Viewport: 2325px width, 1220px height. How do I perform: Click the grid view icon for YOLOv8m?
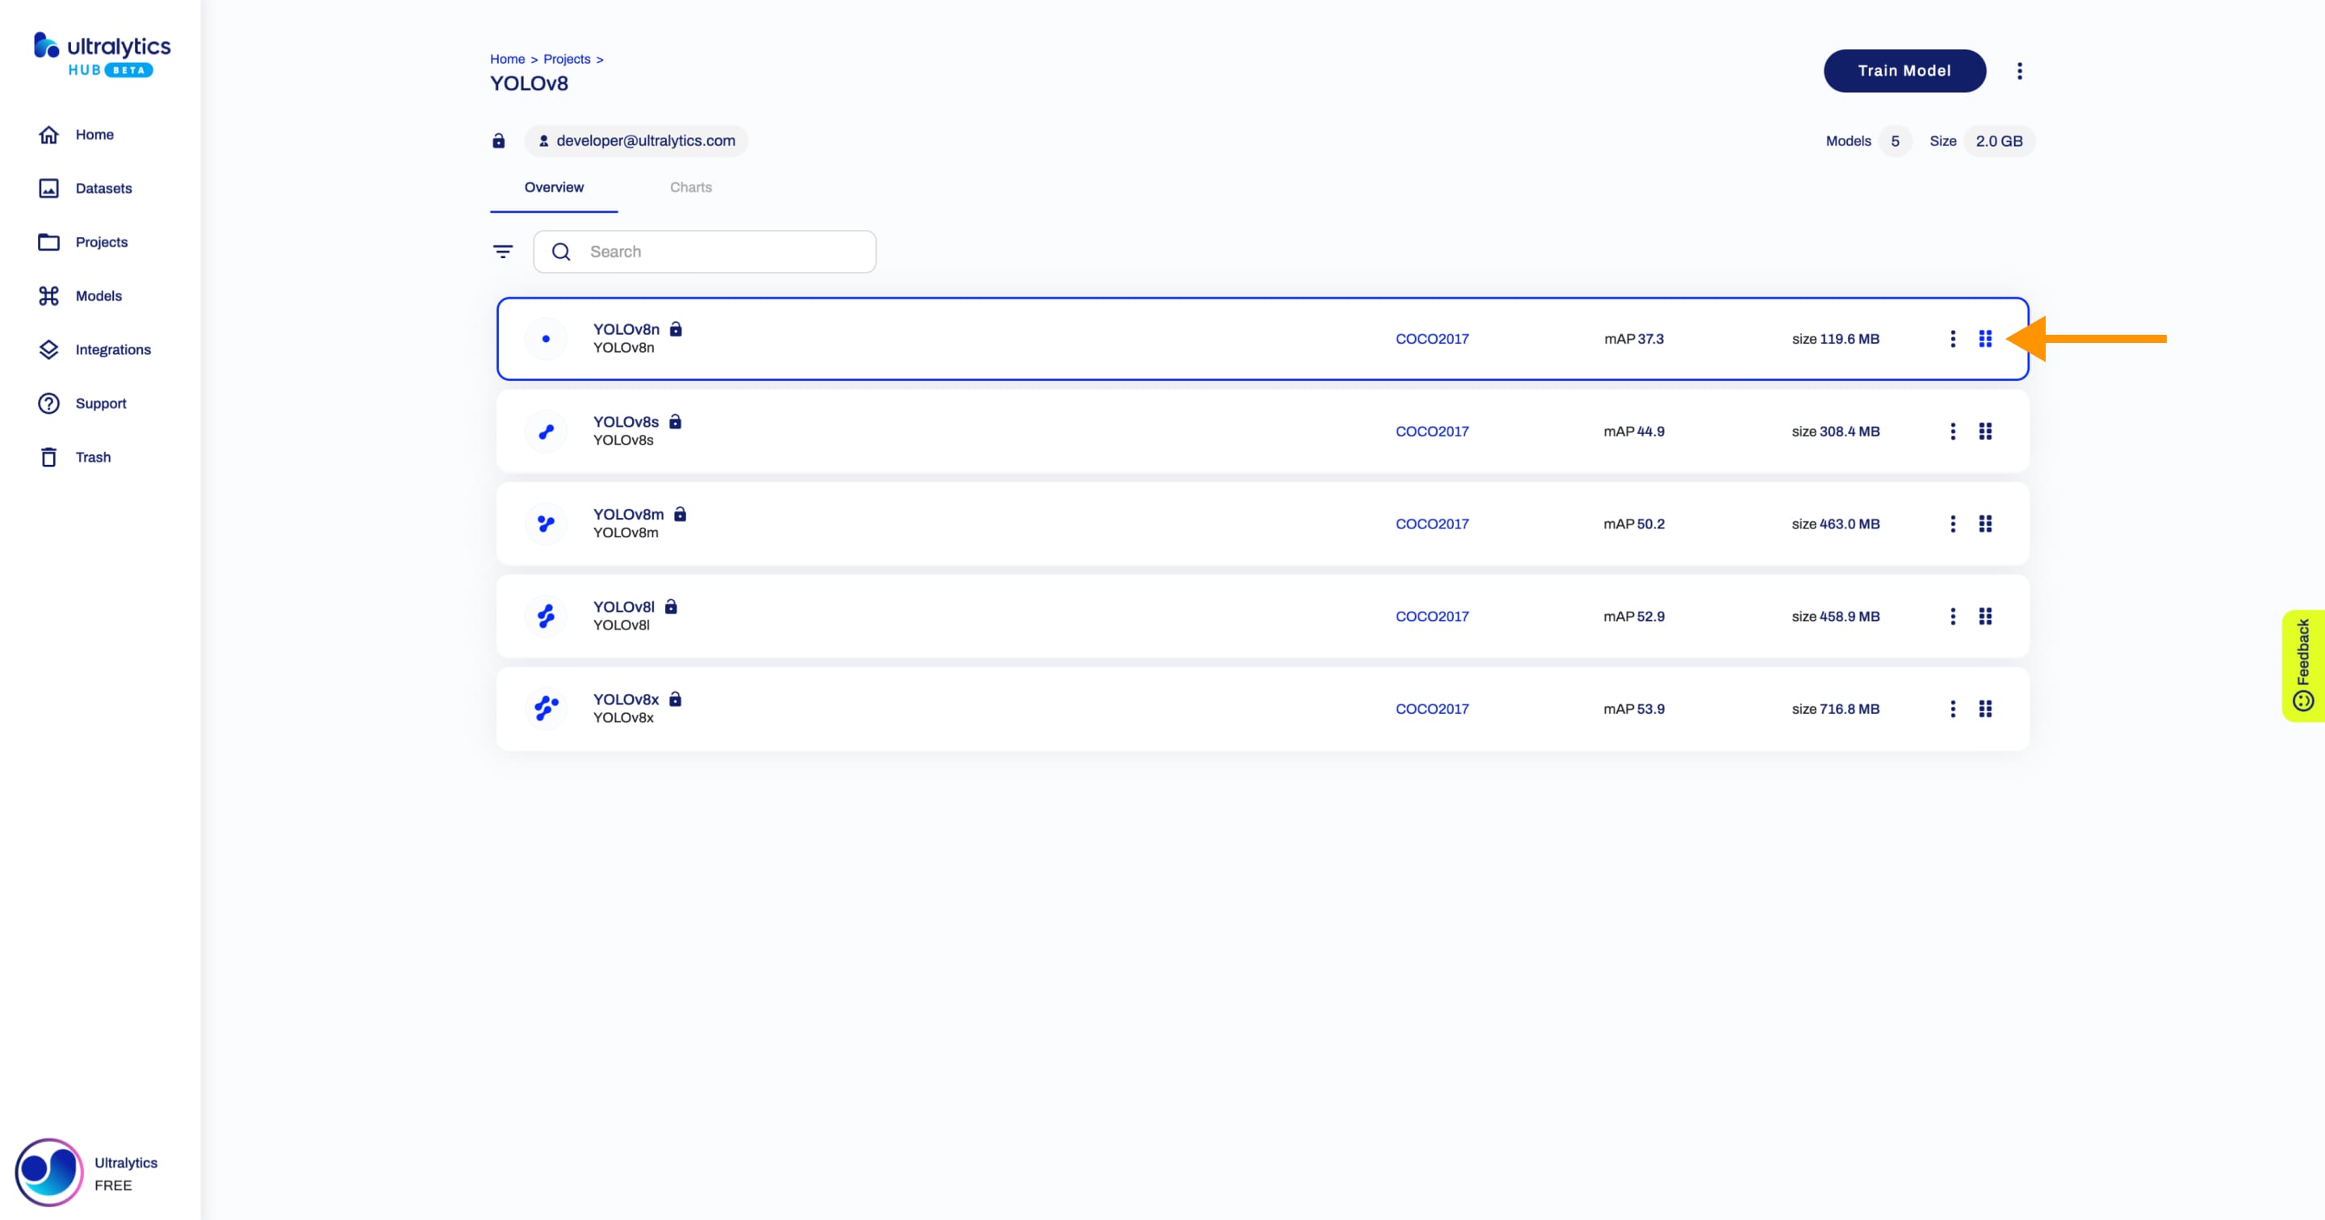pos(1987,522)
